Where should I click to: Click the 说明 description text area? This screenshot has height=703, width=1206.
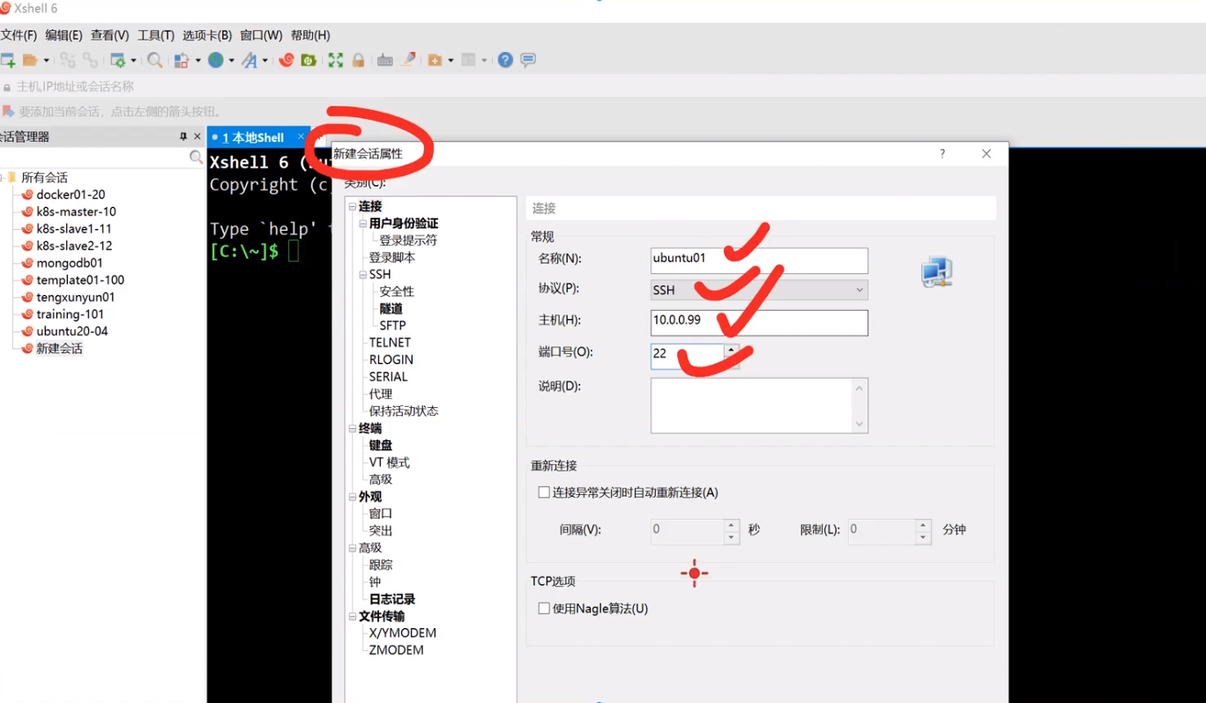pyautogui.click(x=751, y=405)
